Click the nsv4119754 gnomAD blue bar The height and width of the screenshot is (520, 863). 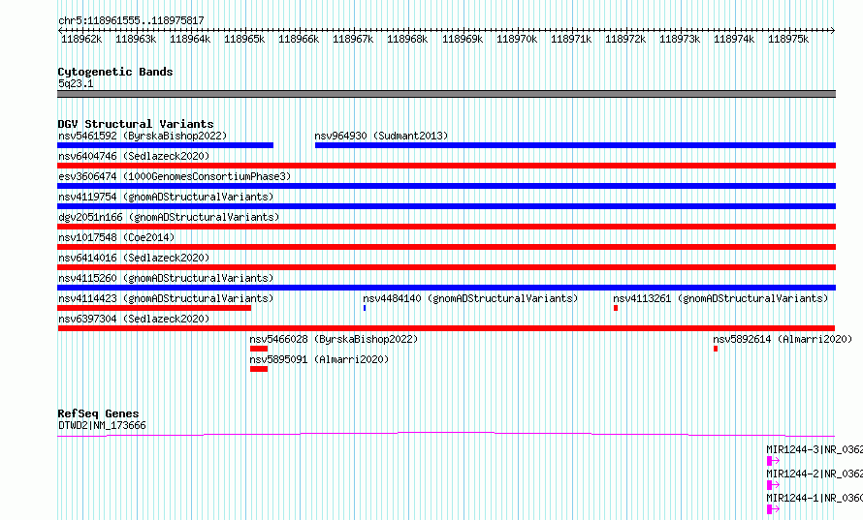(x=446, y=206)
